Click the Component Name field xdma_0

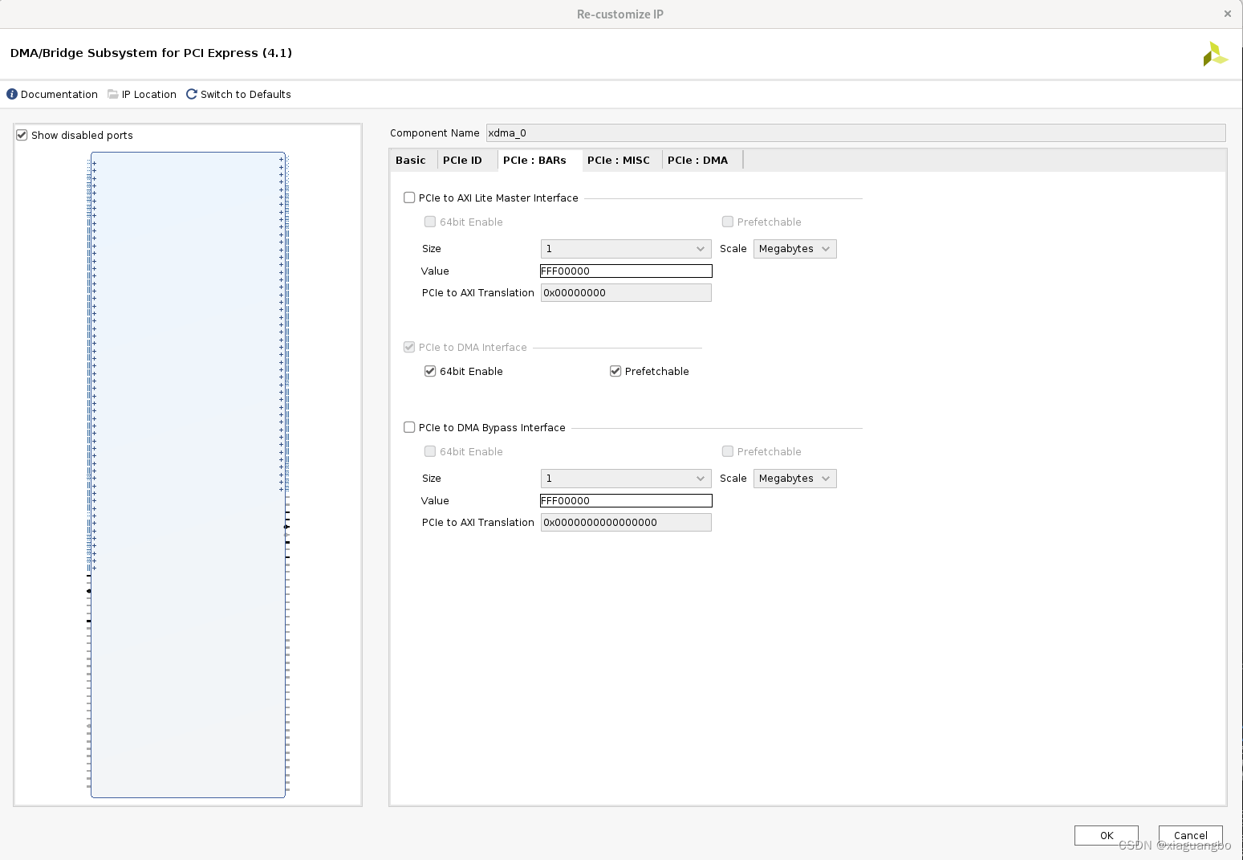coord(856,133)
